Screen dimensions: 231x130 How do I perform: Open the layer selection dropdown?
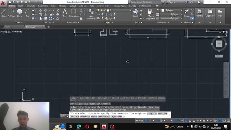coord(114,10)
